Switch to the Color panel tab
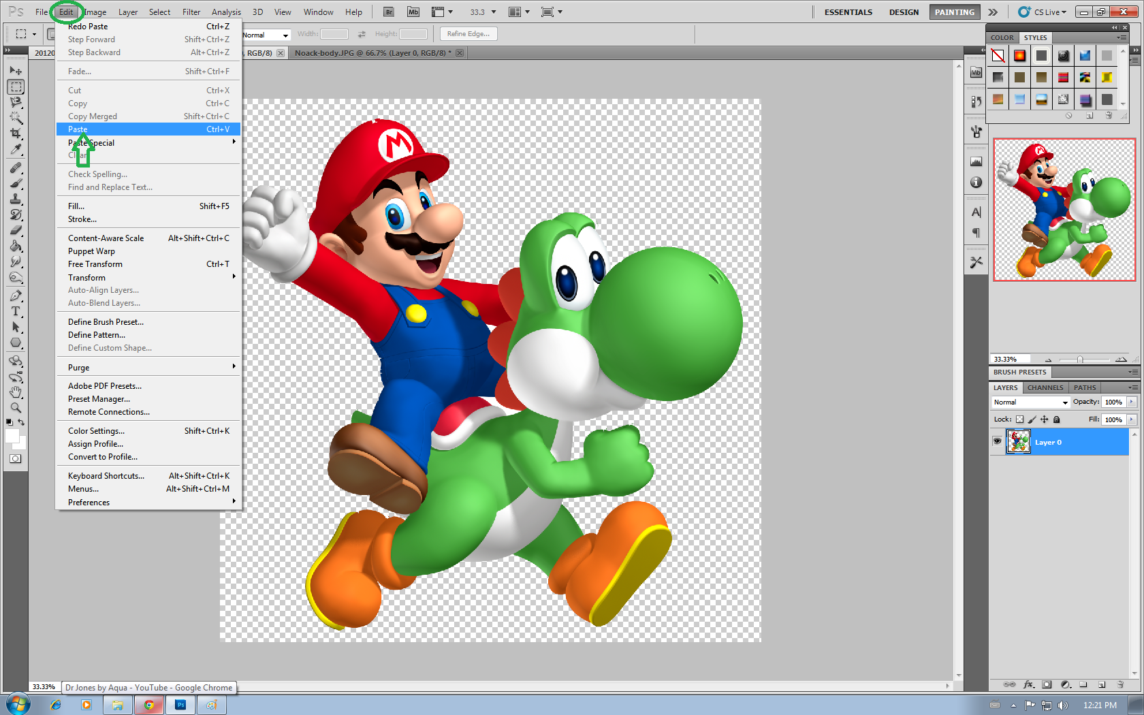This screenshot has height=715, width=1144. (1002, 37)
